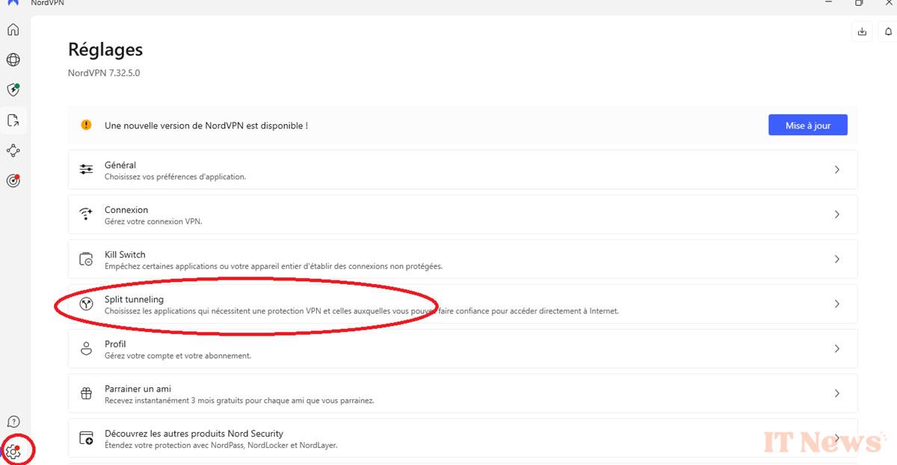Open the Général settings title

120,165
